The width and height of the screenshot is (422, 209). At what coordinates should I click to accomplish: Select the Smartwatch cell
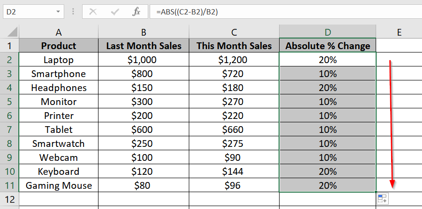pos(59,143)
